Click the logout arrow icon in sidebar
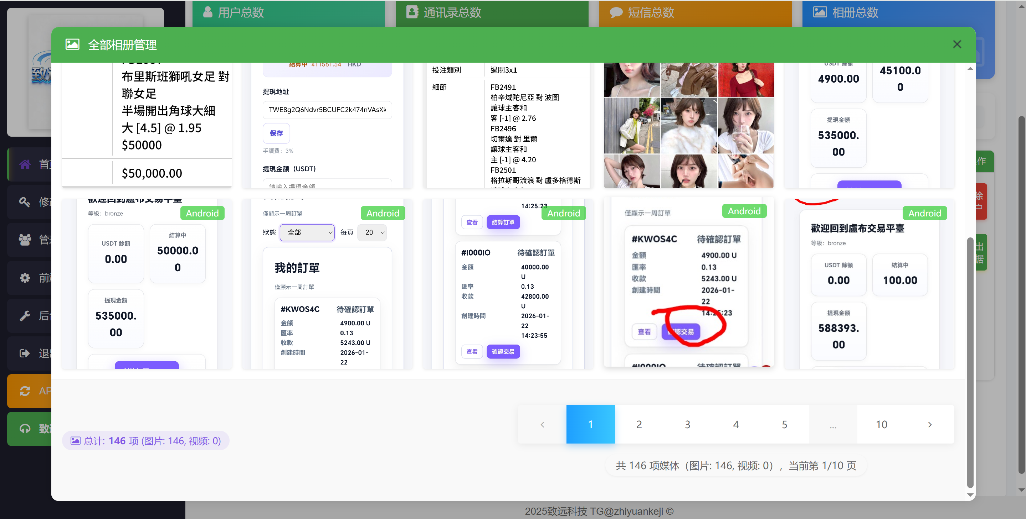The height and width of the screenshot is (519, 1026). coord(25,353)
